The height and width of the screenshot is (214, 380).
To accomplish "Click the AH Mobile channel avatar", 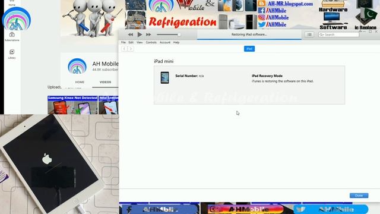I will (77, 66).
